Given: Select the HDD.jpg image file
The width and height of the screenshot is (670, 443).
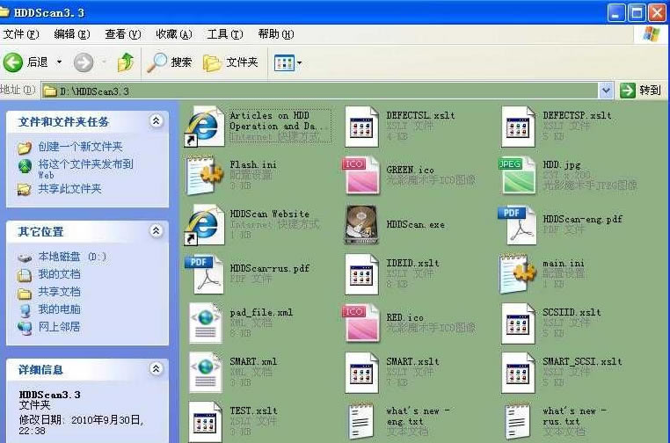Looking at the screenshot, I should click(518, 175).
